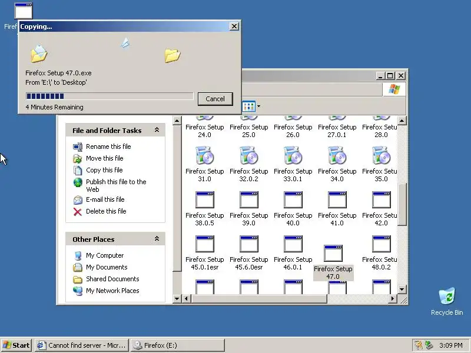Select Firefox Setup 31.0 installer icon
The height and width of the screenshot is (353, 471).
point(204,155)
